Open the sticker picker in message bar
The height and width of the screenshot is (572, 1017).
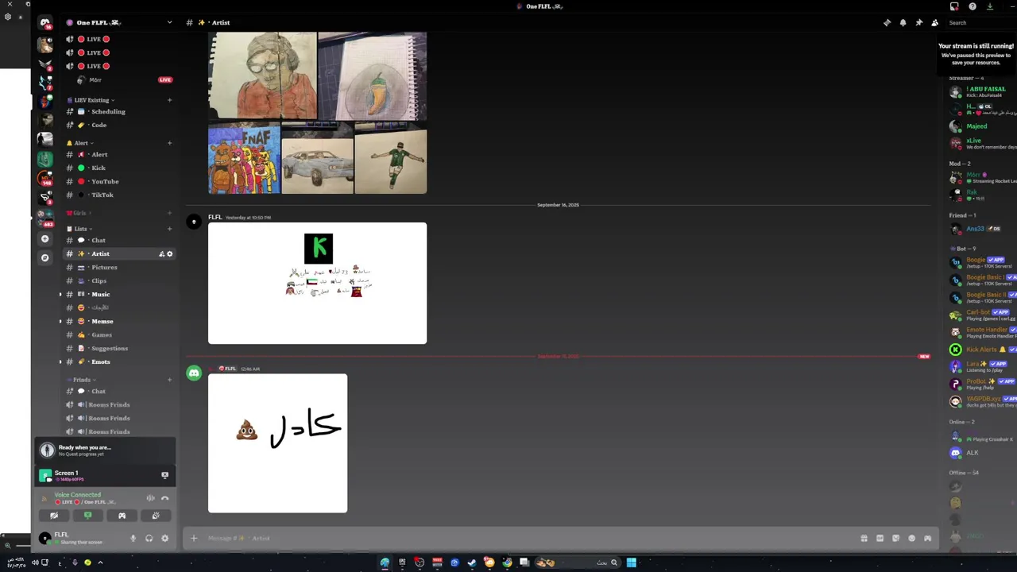[x=895, y=539]
